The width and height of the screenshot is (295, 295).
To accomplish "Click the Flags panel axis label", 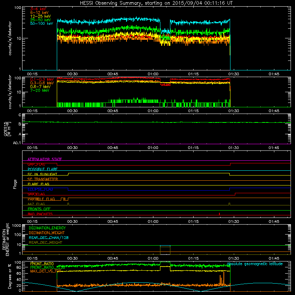I will point(15,184).
